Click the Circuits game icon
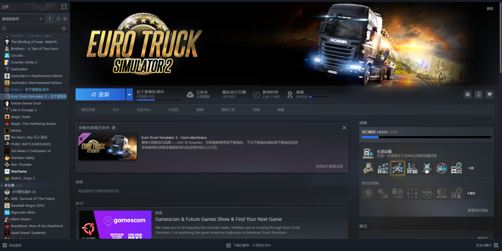The height and width of the screenshot is (251, 502). 7,55
